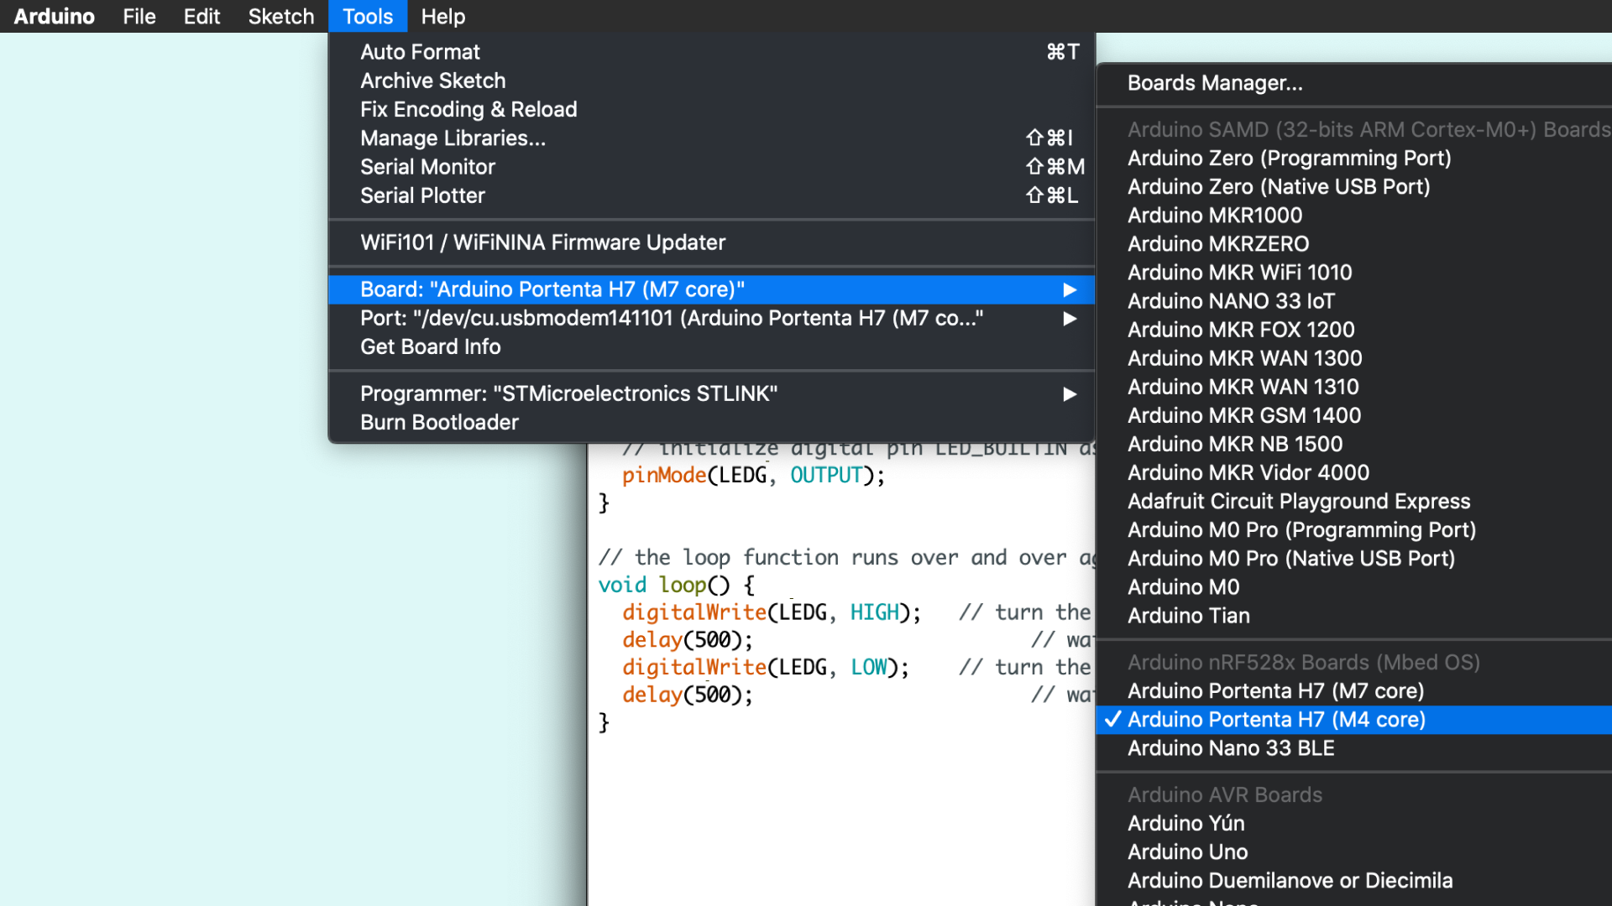1612x906 pixels.
Task: Open Manage Libraries...
Action: [453, 138]
